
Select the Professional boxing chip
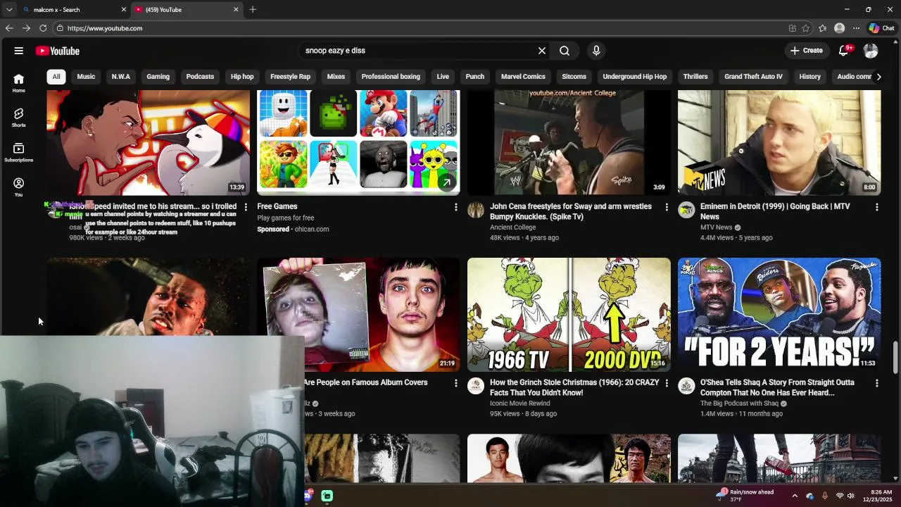391,77
